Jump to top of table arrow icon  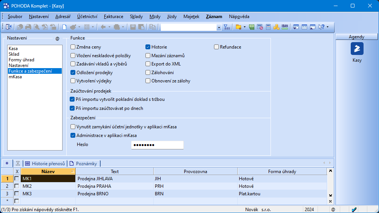point(330,171)
